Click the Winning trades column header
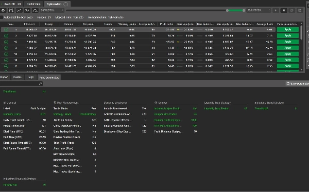 pos(127,24)
